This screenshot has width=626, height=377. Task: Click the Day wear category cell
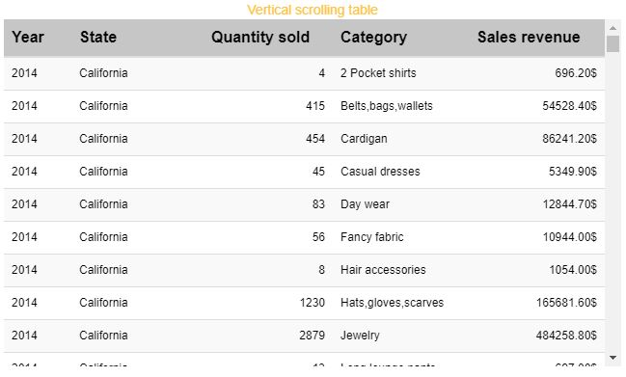tap(365, 203)
